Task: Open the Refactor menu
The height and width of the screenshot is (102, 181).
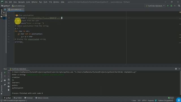Action: click(x=35, y=2)
